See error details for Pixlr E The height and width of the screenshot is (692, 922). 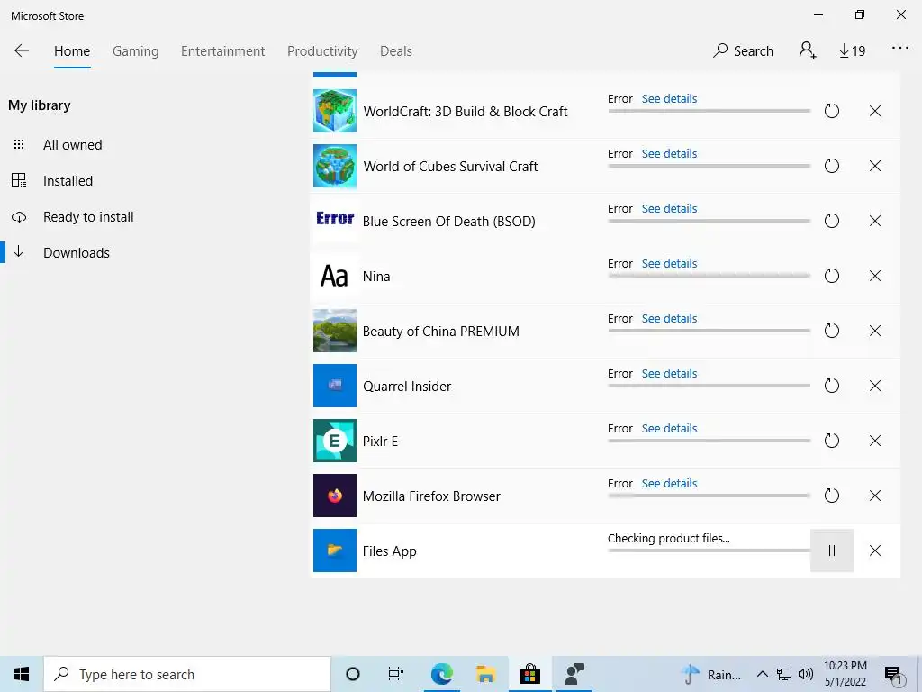click(669, 428)
